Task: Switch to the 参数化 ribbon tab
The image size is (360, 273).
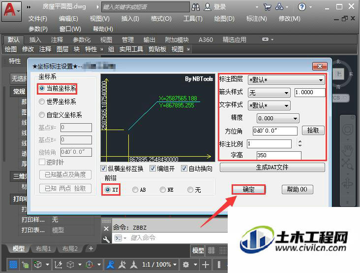Action: pyautogui.click(x=82, y=40)
